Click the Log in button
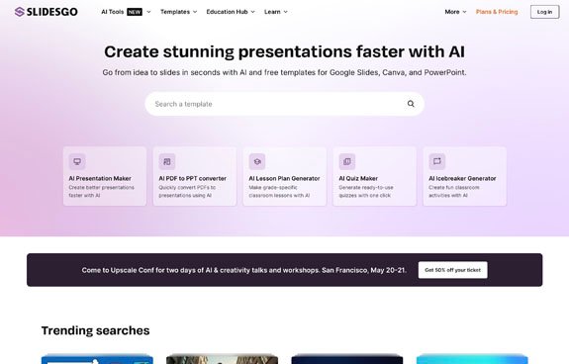The width and height of the screenshot is (569, 364). click(544, 12)
